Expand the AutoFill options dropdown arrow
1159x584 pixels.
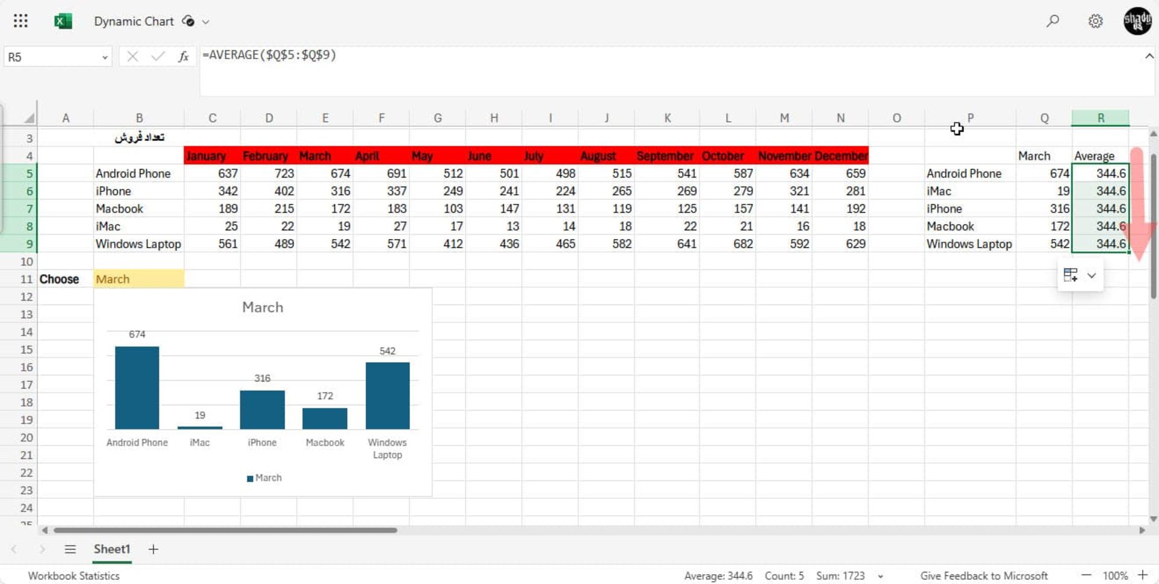coord(1091,275)
